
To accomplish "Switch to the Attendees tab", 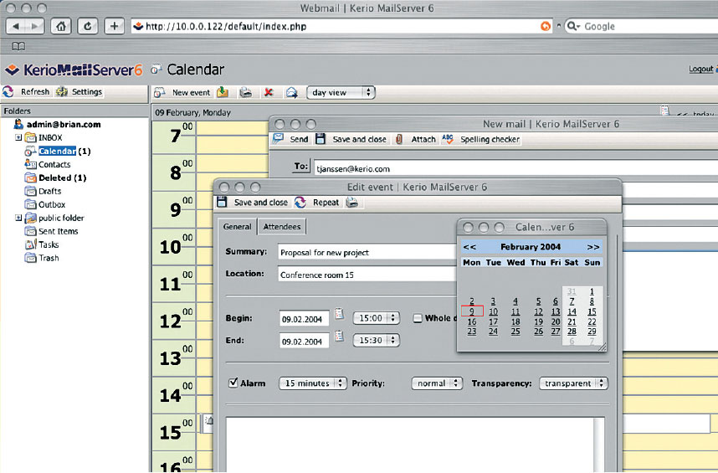I will click(281, 227).
